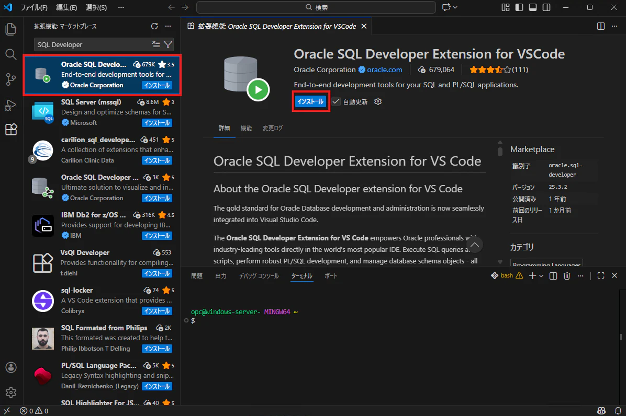Toggle the auto update (自動更新) checkbox
Screen dimensions: 626x416
336,101
